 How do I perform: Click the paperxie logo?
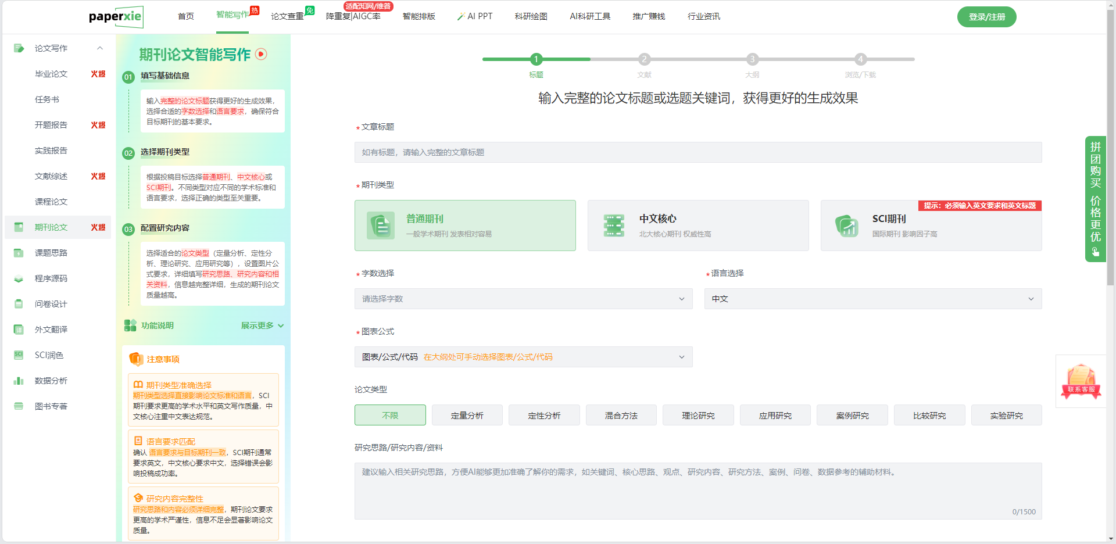pos(116,17)
